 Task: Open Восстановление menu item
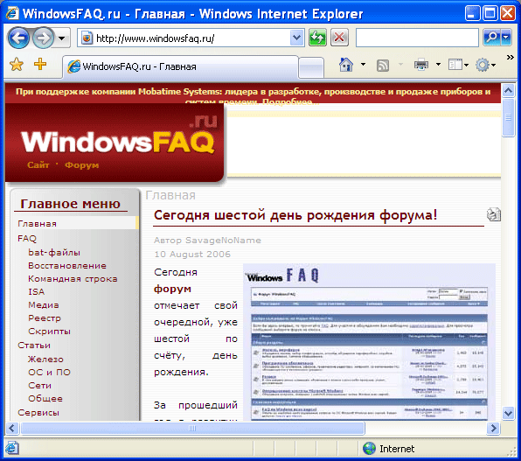coord(67,266)
